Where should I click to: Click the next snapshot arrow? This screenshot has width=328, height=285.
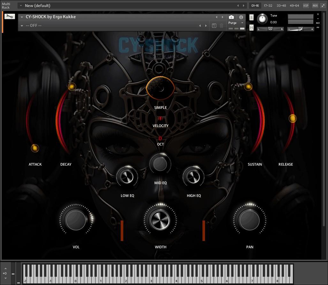[x=206, y=25]
